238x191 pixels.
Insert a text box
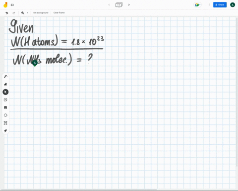(5, 123)
